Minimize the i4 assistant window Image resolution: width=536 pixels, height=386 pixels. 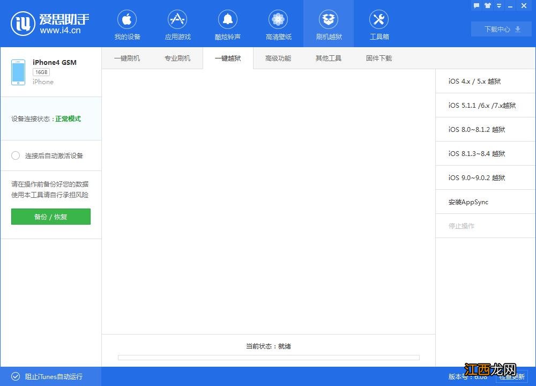pyautogui.click(x=510, y=6)
